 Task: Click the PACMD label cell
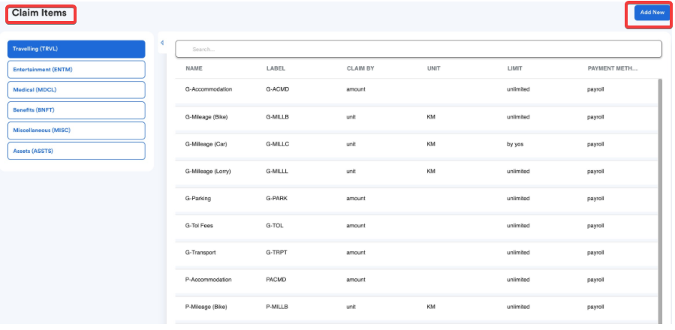[x=276, y=280]
